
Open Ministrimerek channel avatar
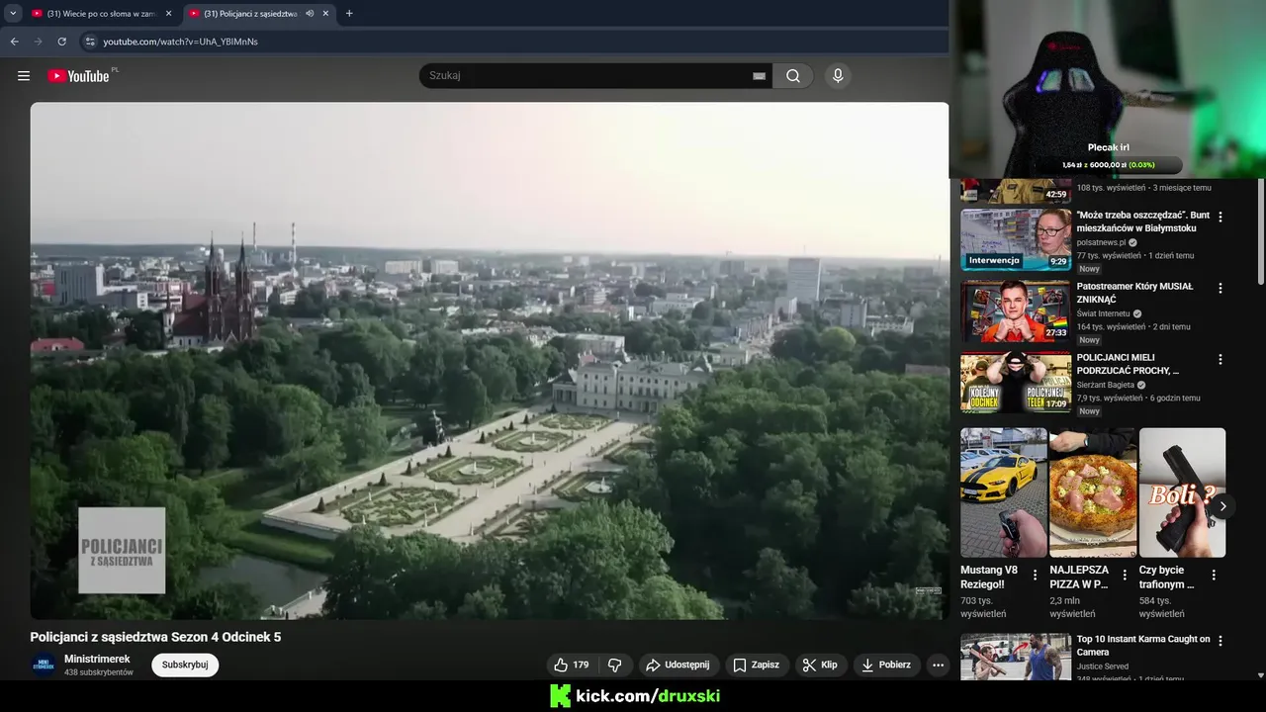pos(44,665)
